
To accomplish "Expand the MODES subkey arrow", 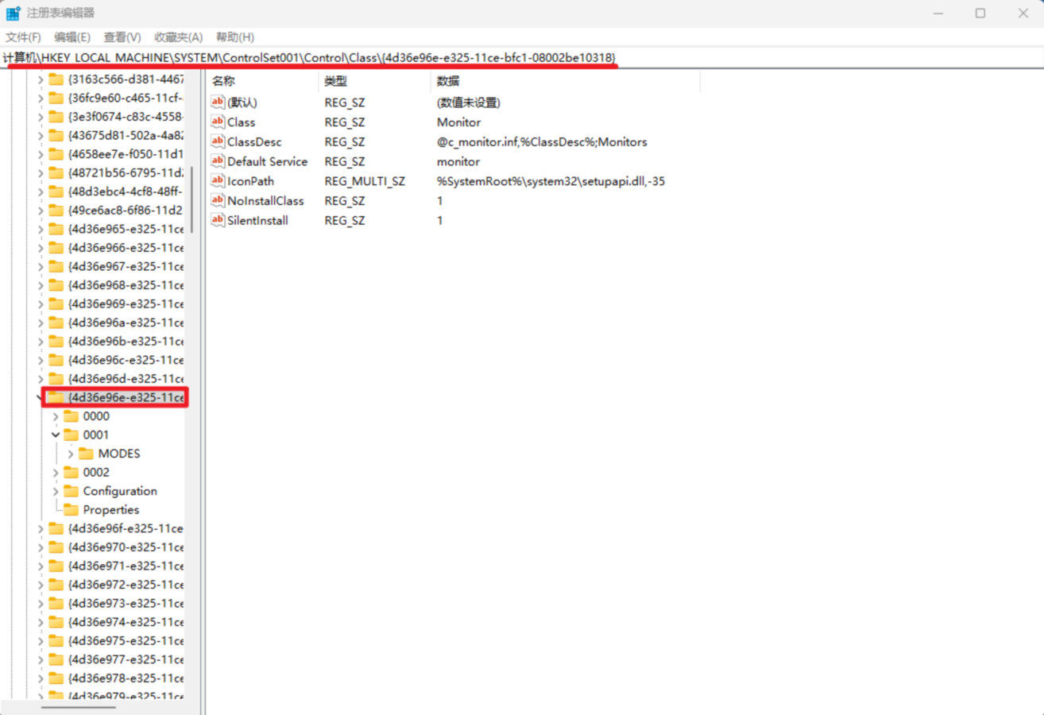I will coord(71,454).
